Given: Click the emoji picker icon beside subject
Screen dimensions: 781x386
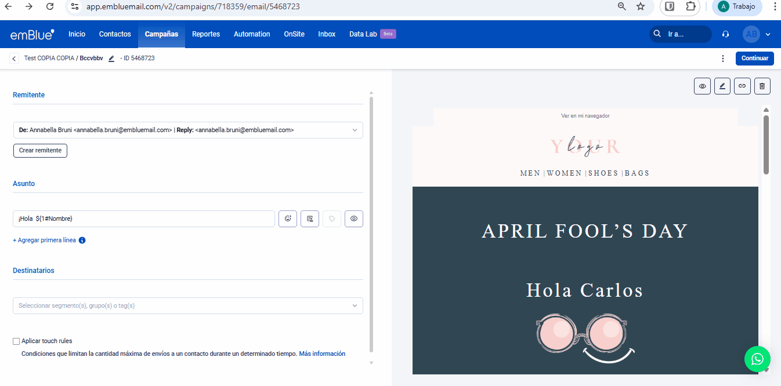Looking at the screenshot, I should [288, 219].
